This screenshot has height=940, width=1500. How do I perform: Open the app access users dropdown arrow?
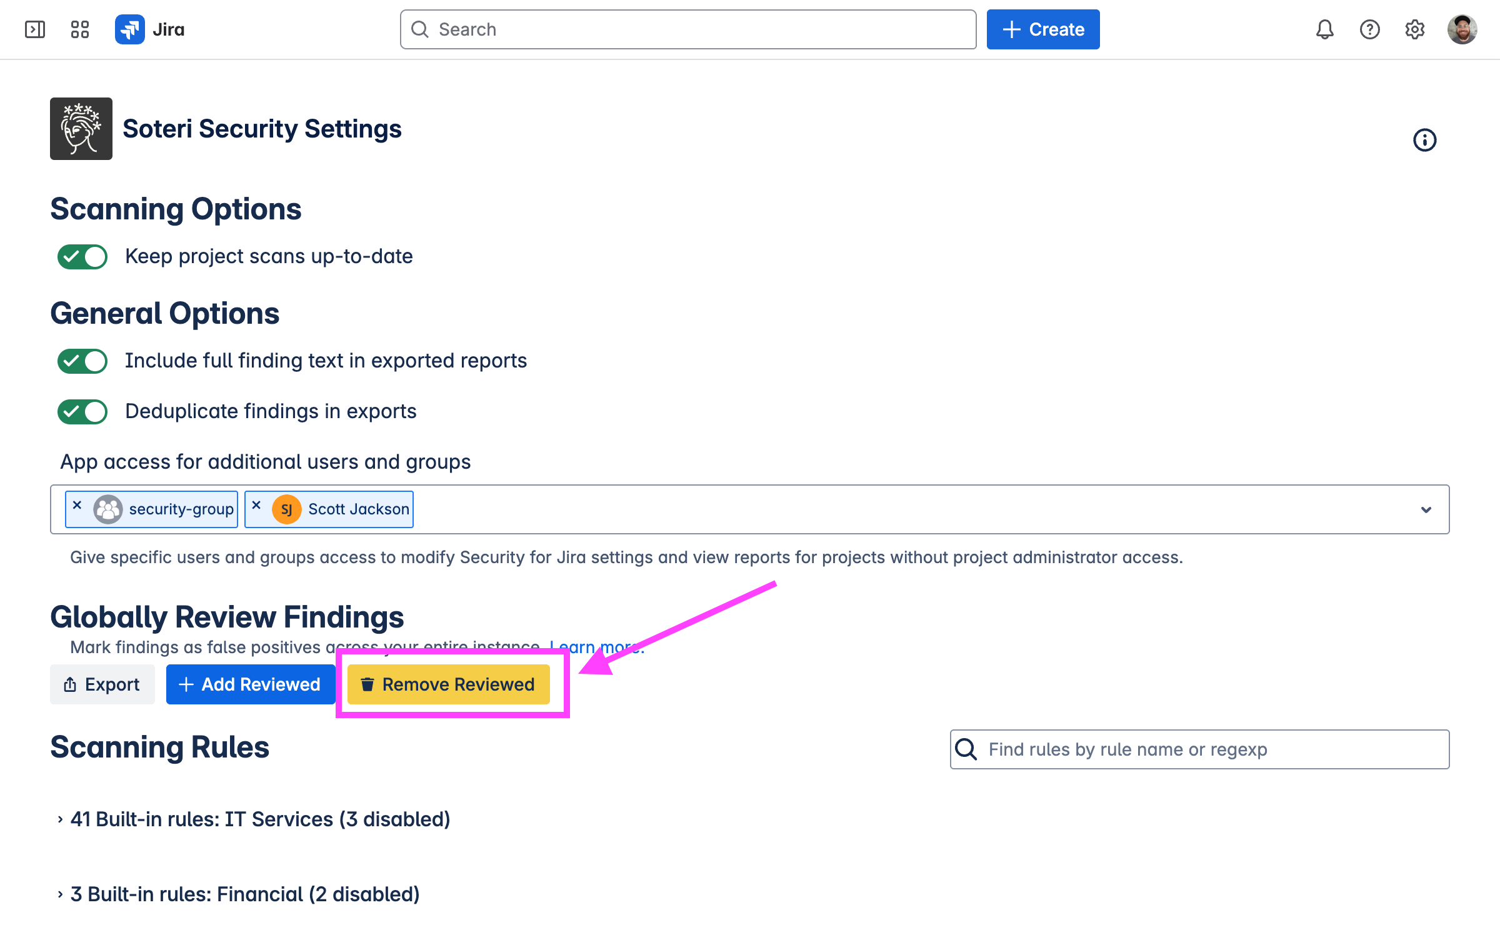[1426, 510]
